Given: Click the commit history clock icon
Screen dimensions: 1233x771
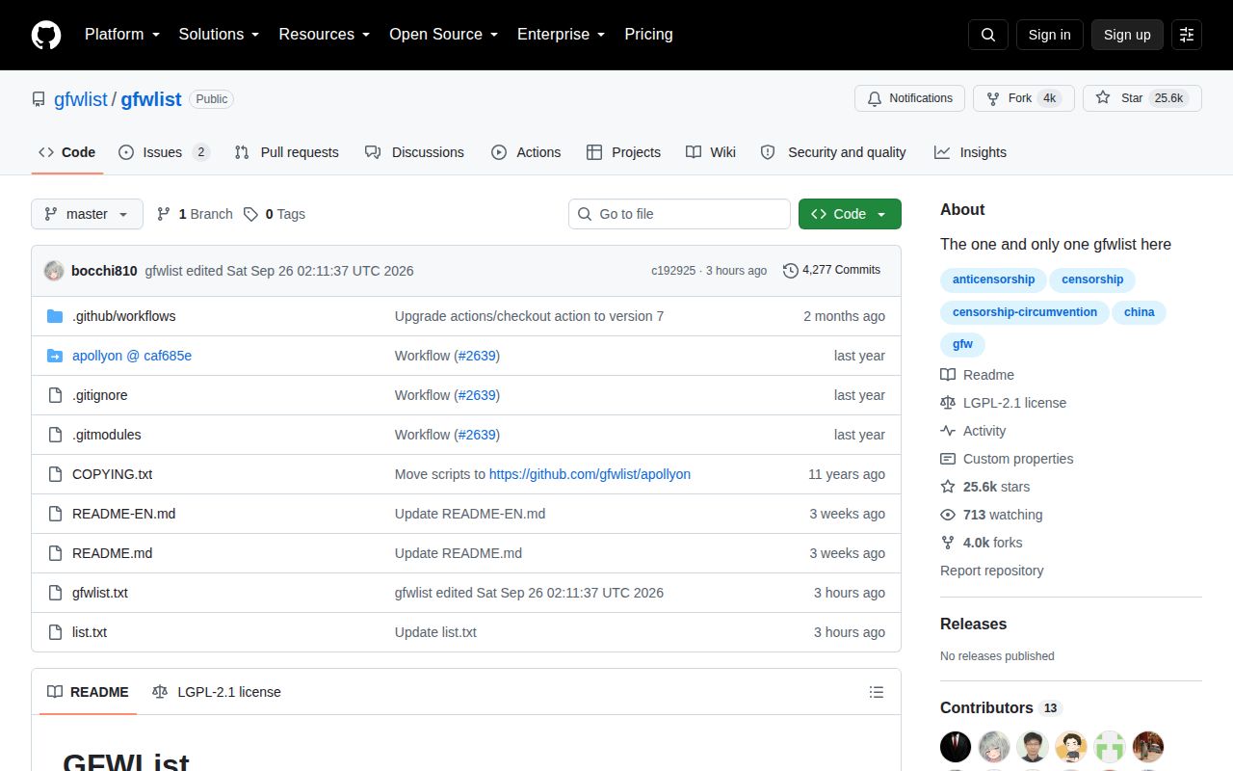Looking at the screenshot, I should [791, 271].
